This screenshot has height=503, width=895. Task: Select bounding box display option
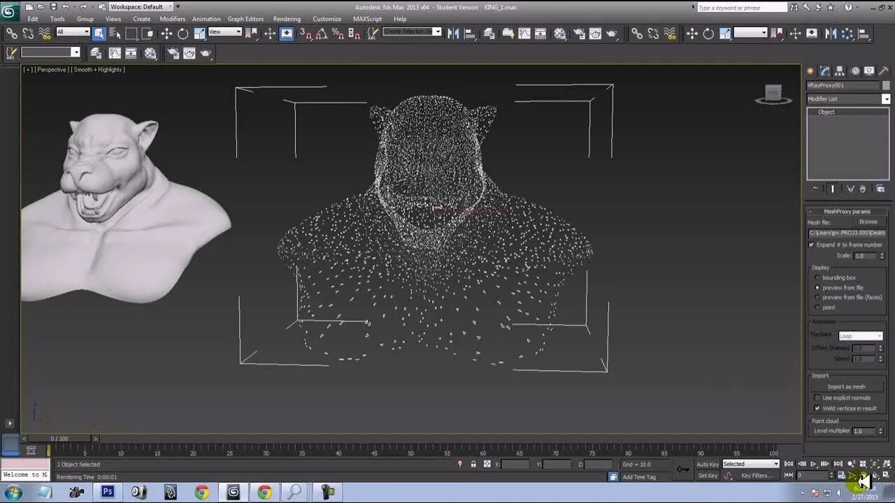coord(817,277)
